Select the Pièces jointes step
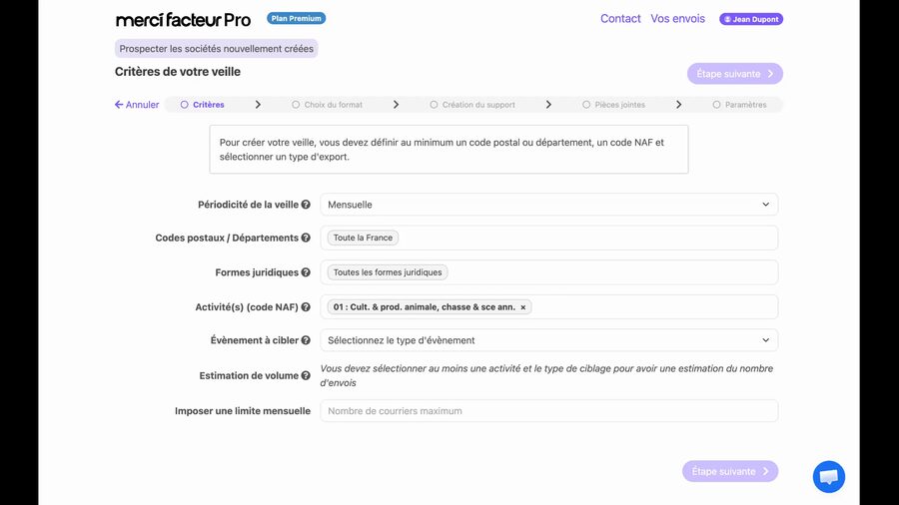The width and height of the screenshot is (899, 505). click(x=613, y=105)
